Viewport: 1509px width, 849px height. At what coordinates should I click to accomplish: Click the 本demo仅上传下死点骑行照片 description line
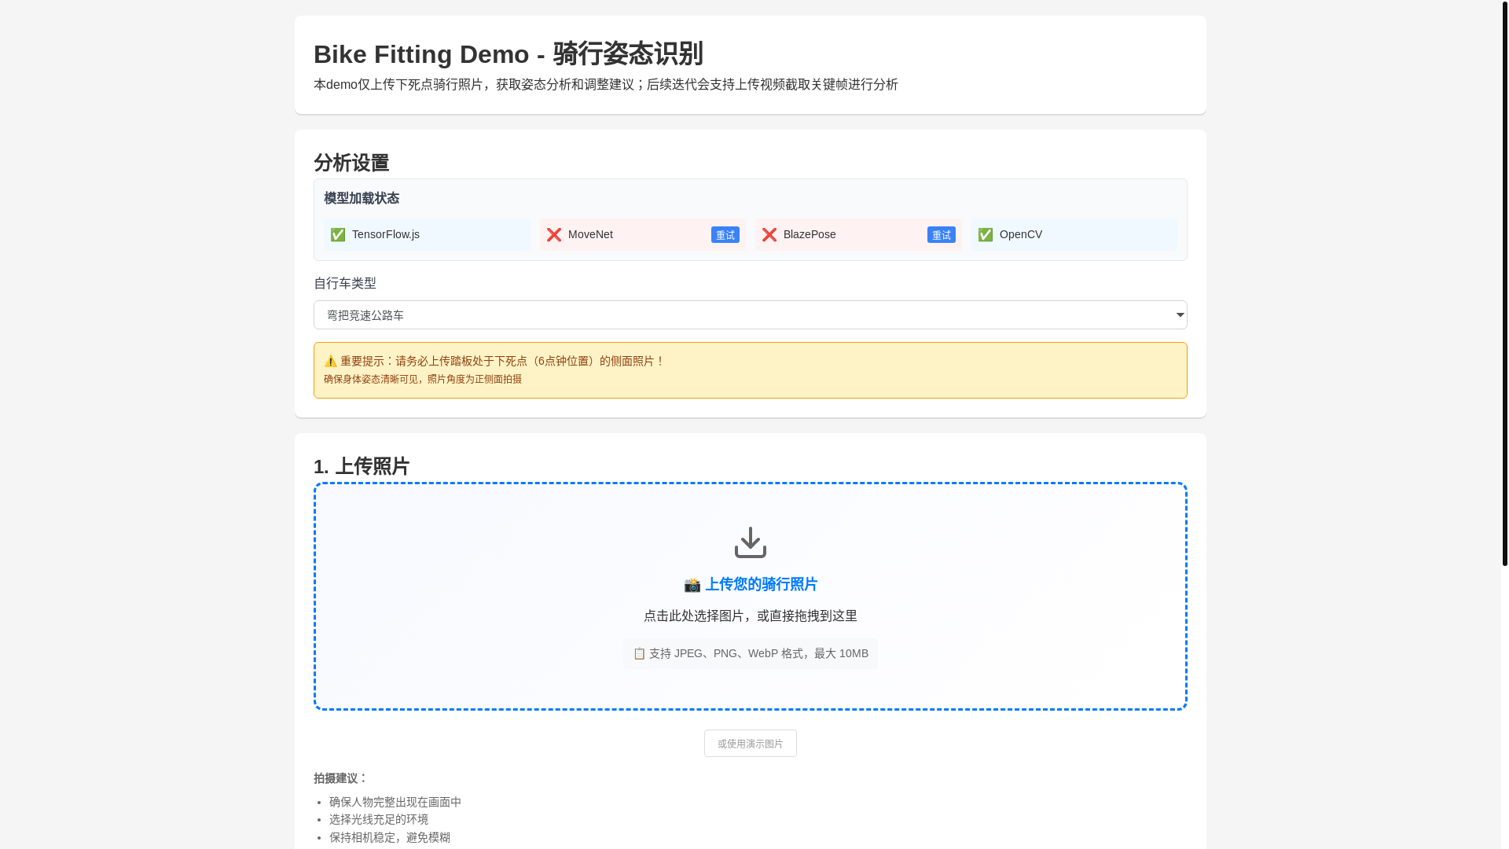pos(606,85)
